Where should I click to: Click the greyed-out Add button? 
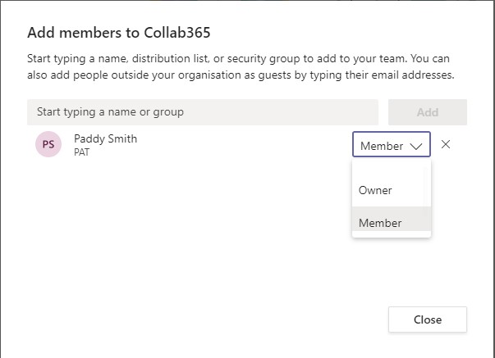coord(428,112)
